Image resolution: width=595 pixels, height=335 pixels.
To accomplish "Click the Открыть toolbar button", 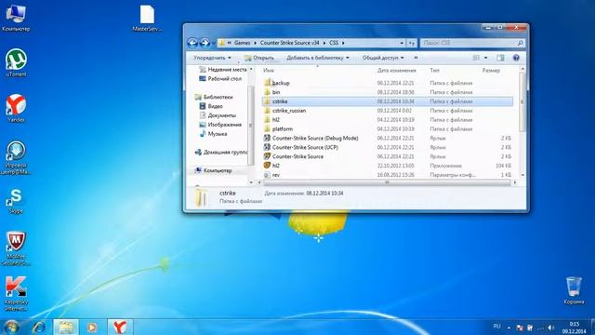I will (x=259, y=58).
